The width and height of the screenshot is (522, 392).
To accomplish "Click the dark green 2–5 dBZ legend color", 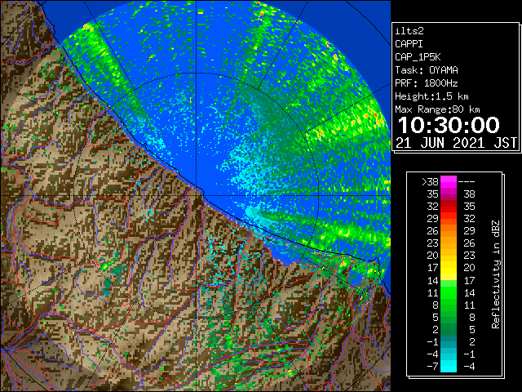I will 449,329.
